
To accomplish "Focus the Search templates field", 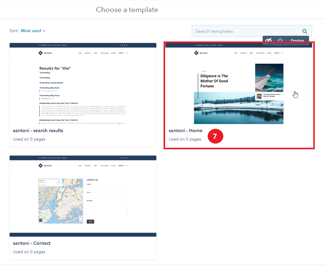I will (246, 31).
